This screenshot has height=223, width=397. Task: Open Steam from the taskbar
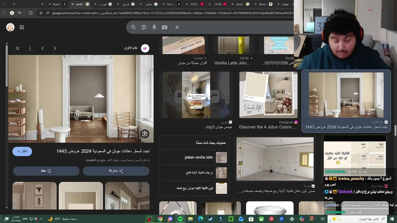[211, 219]
